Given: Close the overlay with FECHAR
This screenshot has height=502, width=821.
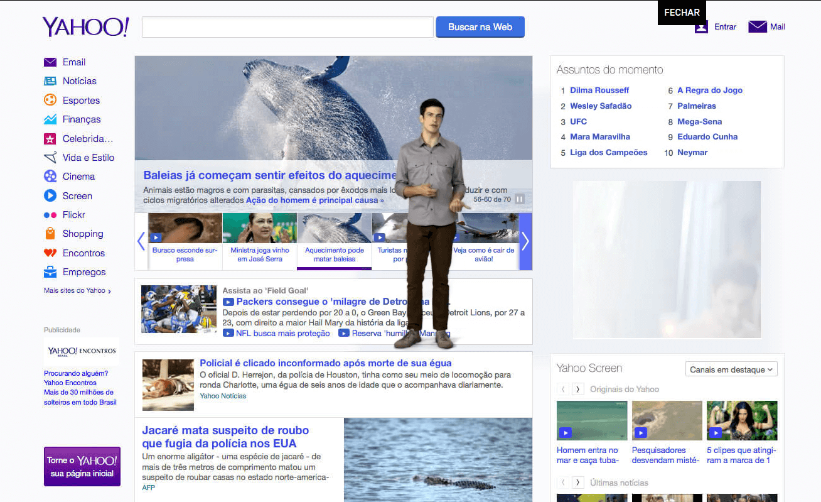Looking at the screenshot, I should [x=682, y=13].
